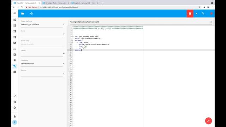Switch to the Developer Tools - Home Assistant tab
Screen dimensions: 226x127
tap(55, 3)
